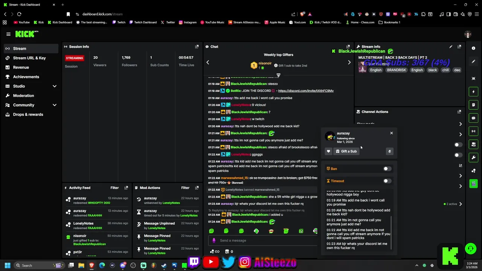The width and height of the screenshot is (482, 271).
Task: Toggle the broadcast signal panel icon
Action: [x=473, y=131]
